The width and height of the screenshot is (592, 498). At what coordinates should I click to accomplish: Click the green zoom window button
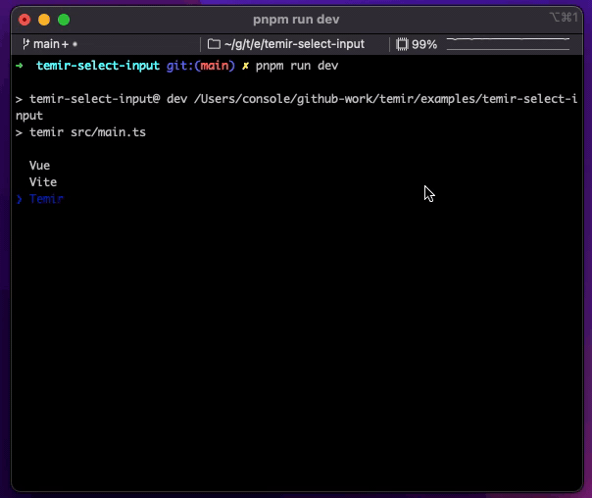click(x=64, y=20)
